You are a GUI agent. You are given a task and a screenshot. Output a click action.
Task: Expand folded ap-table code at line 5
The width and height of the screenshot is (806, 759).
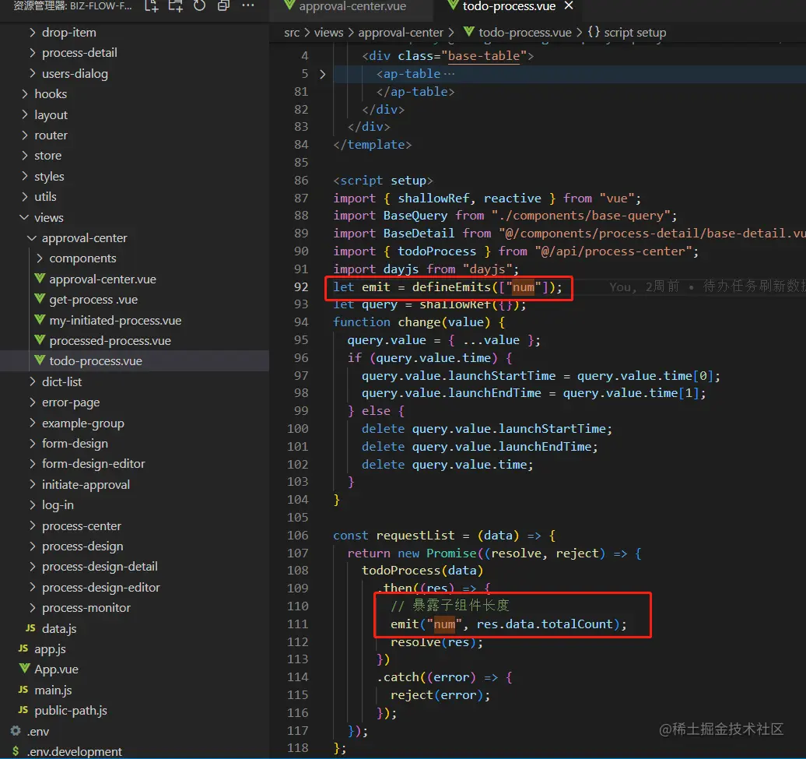(322, 74)
